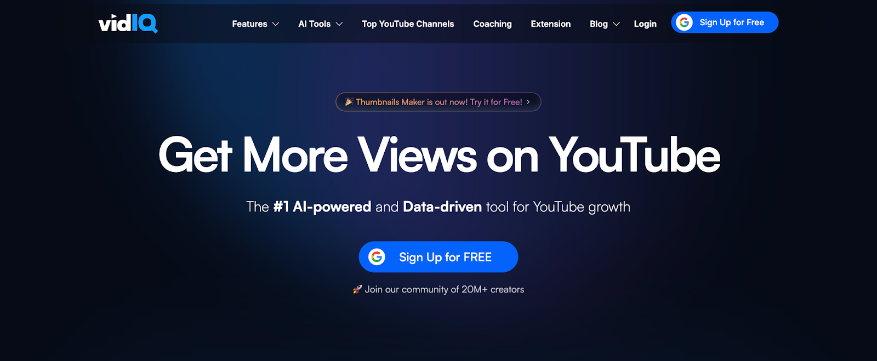Expand the AI Tools chevron arrow
Viewport: 877px width, 361px height.
tap(339, 24)
